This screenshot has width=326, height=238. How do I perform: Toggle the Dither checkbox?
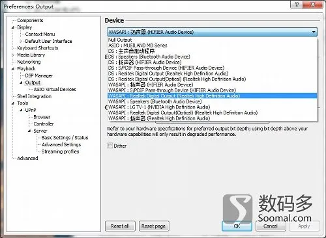point(110,146)
